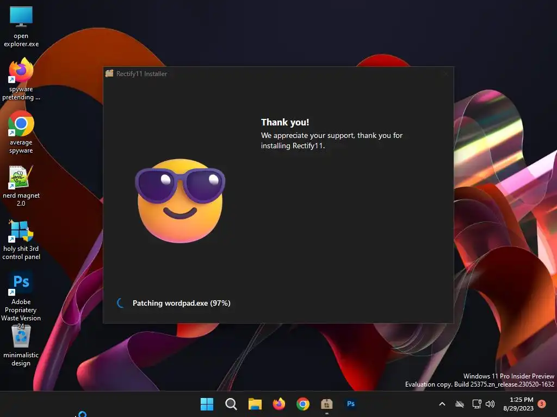Click the sunglasses emoji image
This screenshot has width=557, height=417.
(x=180, y=201)
